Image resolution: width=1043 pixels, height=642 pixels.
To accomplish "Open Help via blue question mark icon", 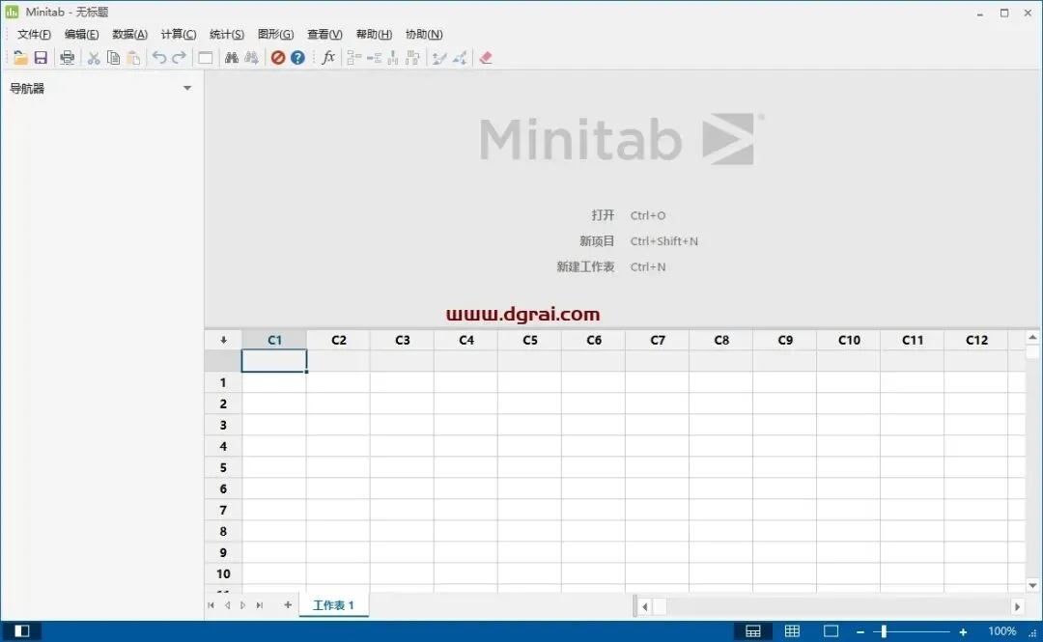I will click(297, 58).
